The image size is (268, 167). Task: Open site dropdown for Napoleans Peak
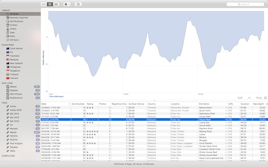click(x=226, y=114)
